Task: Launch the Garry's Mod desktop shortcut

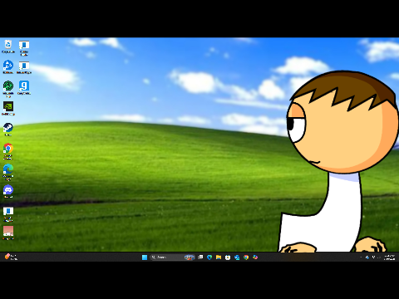Action: [24, 87]
